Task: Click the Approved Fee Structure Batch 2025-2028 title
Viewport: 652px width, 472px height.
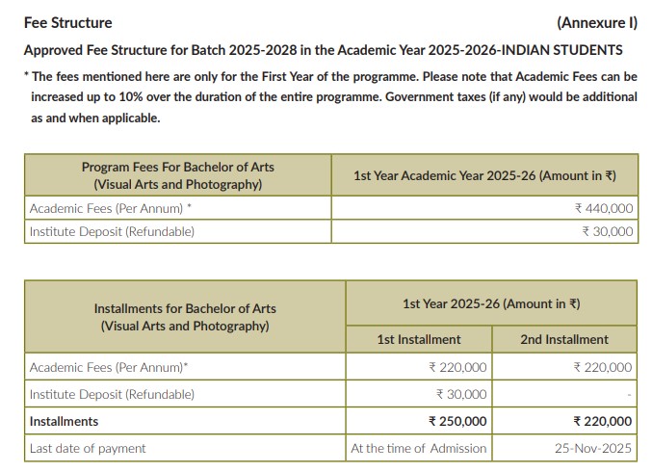Action: [x=323, y=49]
